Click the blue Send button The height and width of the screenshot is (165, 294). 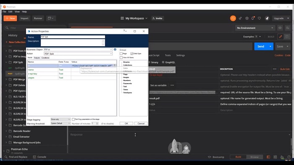[261, 46]
